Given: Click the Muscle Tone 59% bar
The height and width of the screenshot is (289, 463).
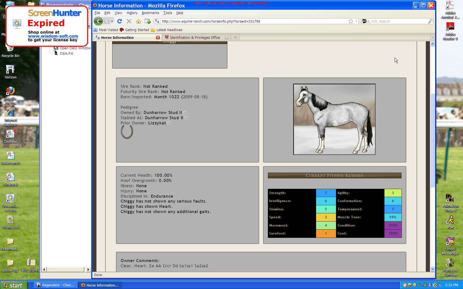Looking at the screenshot, I should click(393, 217).
